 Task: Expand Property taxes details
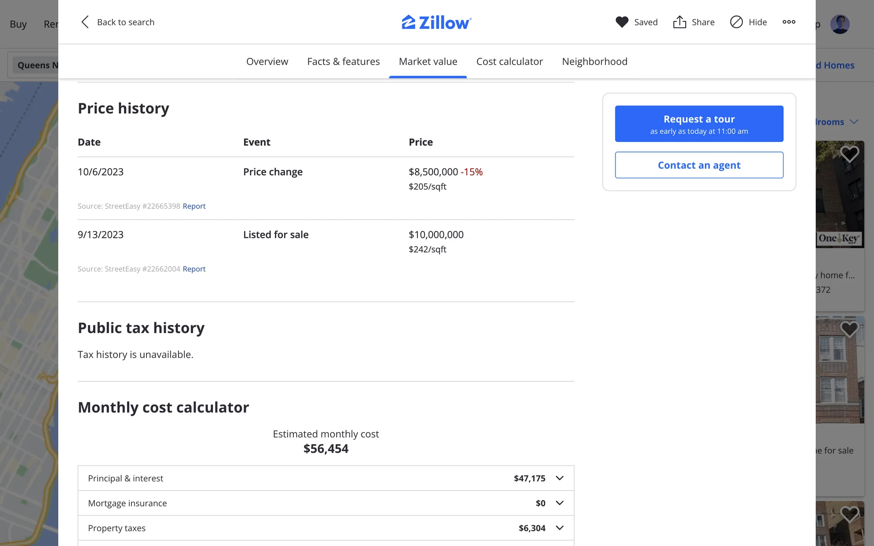pyautogui.click(x=559, y=528)
